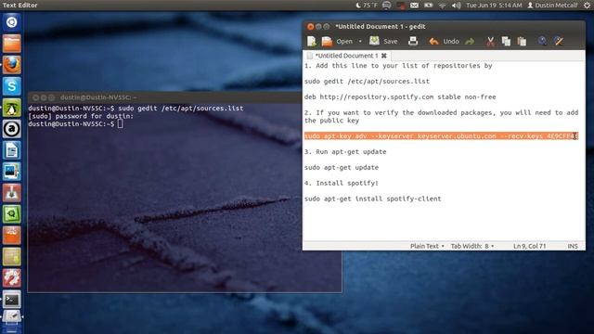Screen dimensions: 594x334
Task: Open the system power gear menu
Action: [587, 6]
